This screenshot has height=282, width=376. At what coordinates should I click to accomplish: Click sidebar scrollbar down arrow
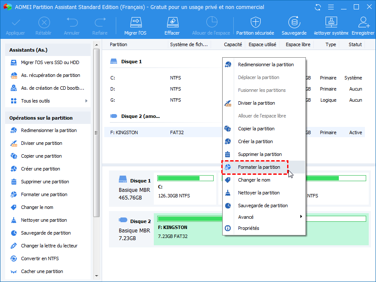[97, 276]
